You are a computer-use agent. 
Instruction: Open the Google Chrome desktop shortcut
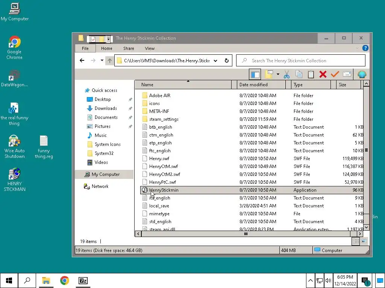click(14, 48)
